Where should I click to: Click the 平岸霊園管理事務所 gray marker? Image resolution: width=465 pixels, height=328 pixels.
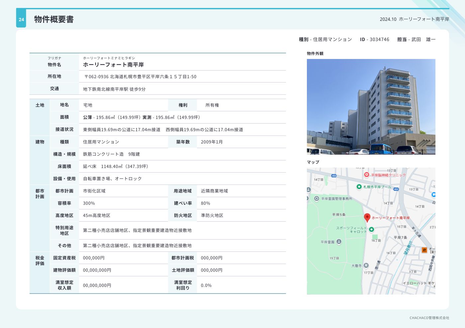click(317, 198)
